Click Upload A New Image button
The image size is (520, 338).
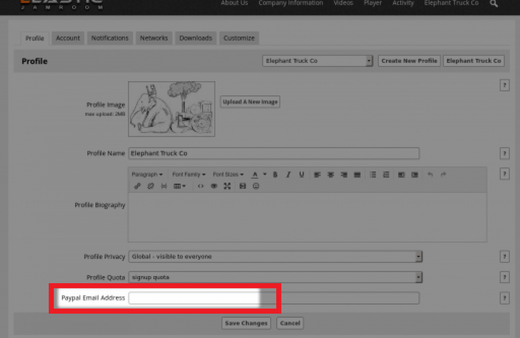(250, 102)
